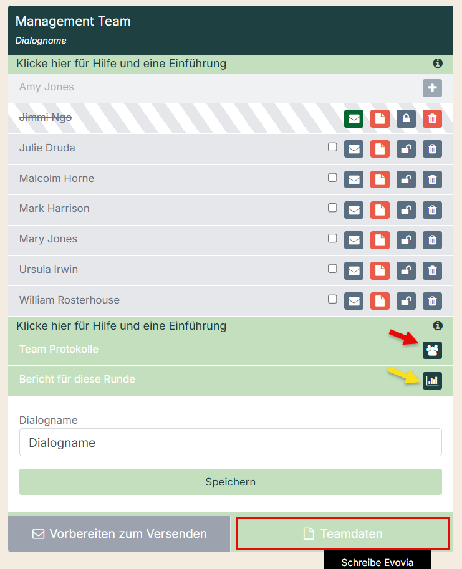Click lower help bar info icon
Image resolution: width=462 pixels, height=569 pixels.
(x=438, y=325)
